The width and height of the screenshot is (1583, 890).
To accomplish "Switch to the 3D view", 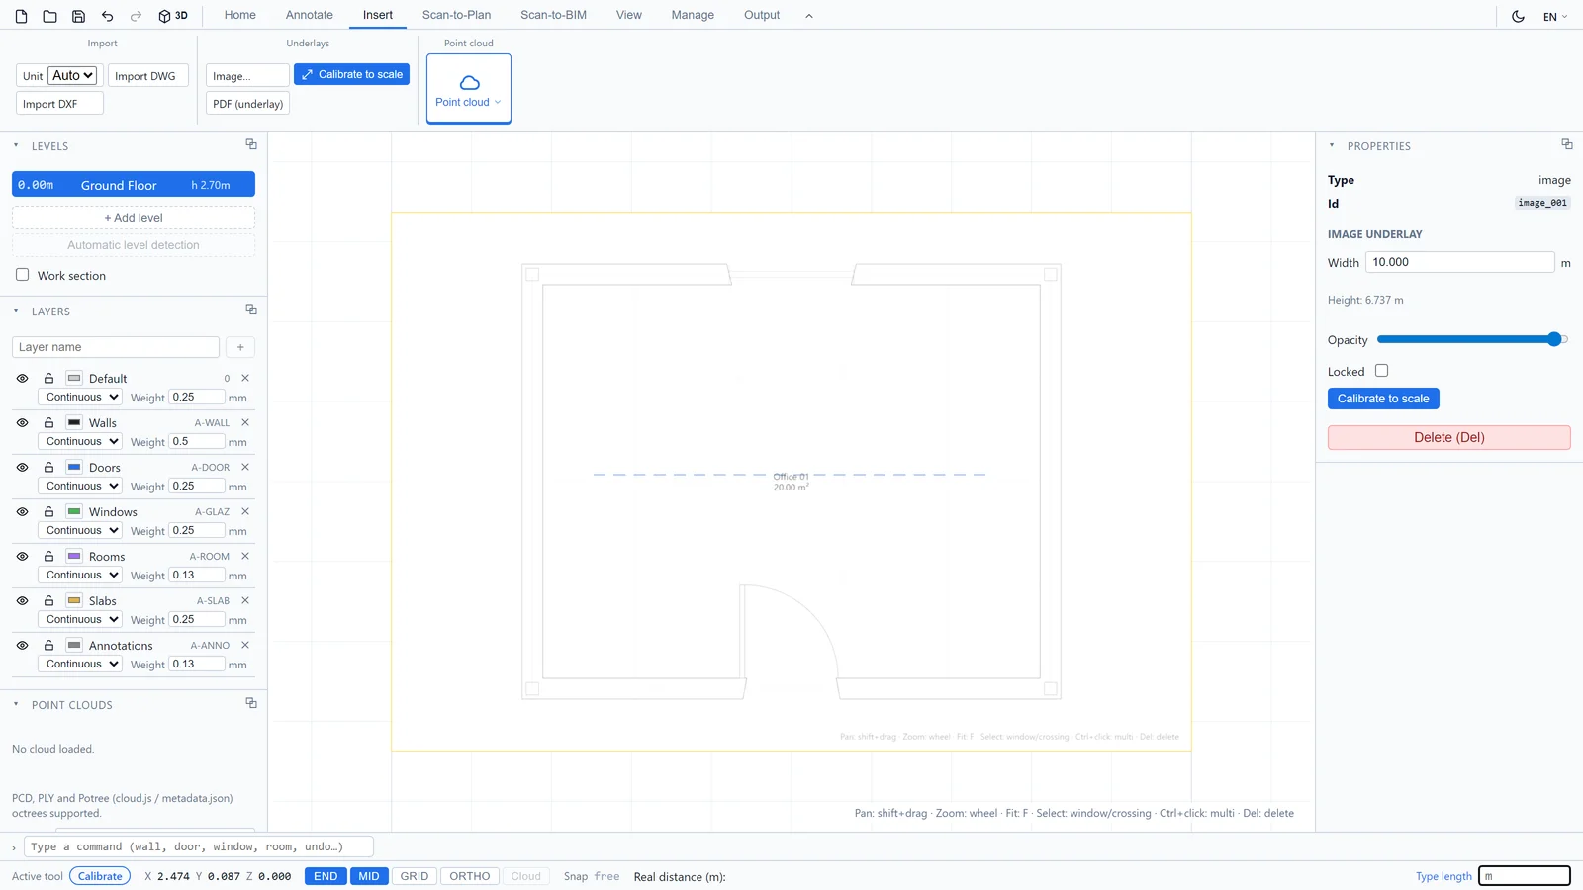I will click(173, 16).
